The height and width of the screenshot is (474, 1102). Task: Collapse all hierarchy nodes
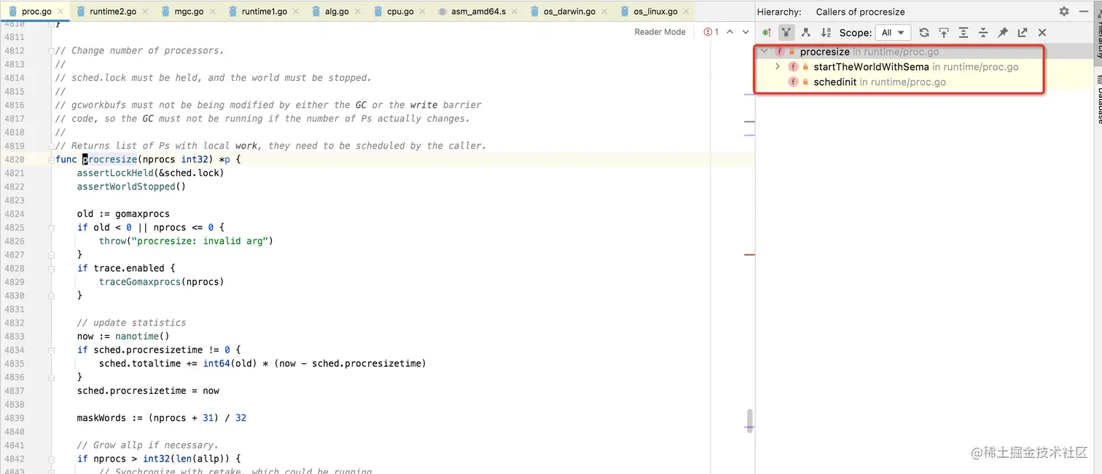coord(983,33)
